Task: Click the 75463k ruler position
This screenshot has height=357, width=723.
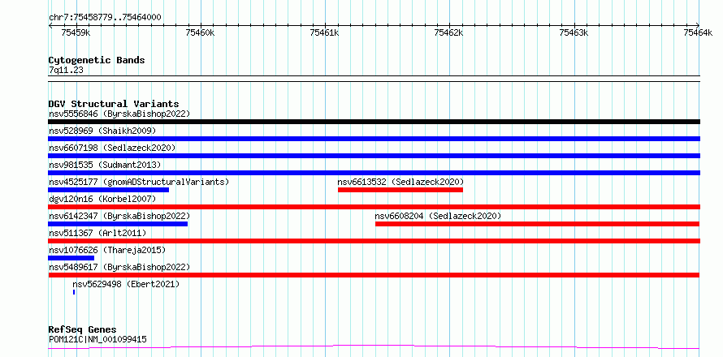Action: (574, 32)
